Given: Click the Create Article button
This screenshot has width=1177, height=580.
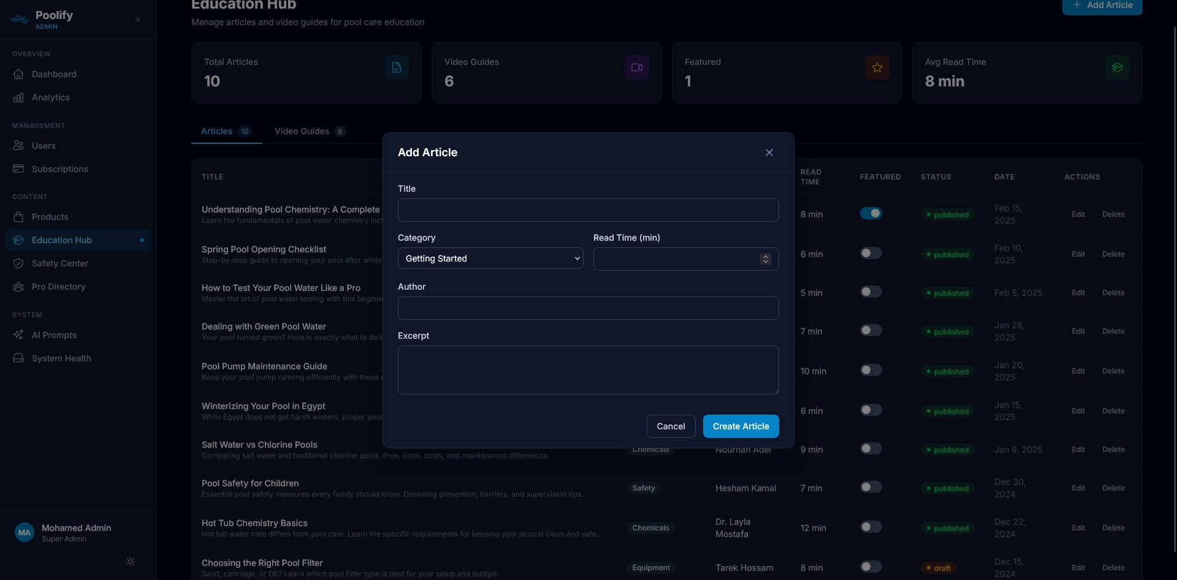Looking at the screenshot, I should coord(740,426).
